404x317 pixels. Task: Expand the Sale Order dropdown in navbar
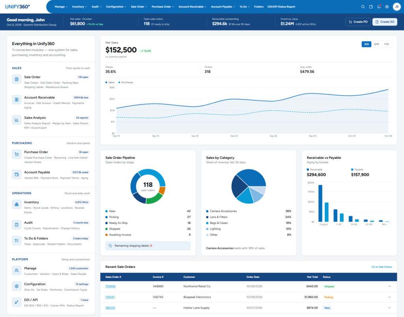[x=138, y=7]
